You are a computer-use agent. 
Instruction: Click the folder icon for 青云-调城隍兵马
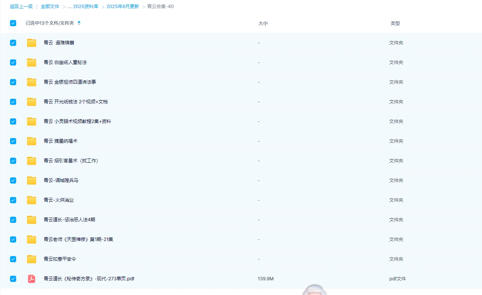pyautogui.click(x=32, y=180)
